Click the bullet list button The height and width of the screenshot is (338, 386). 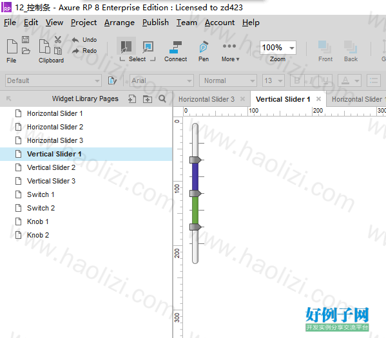pos(374,80)
